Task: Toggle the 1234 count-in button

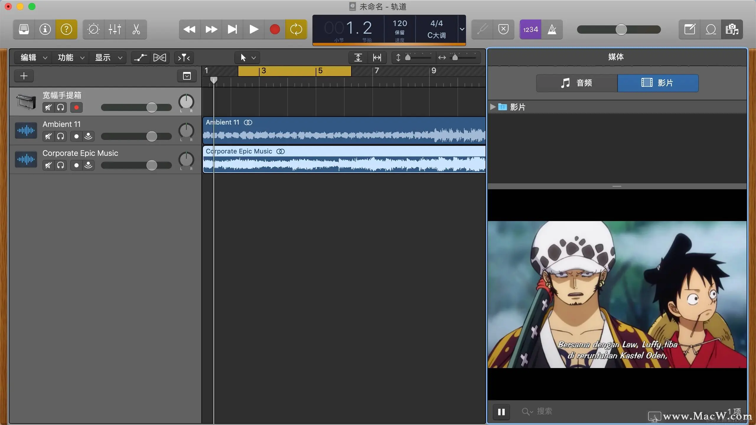Action: [530, 29]
